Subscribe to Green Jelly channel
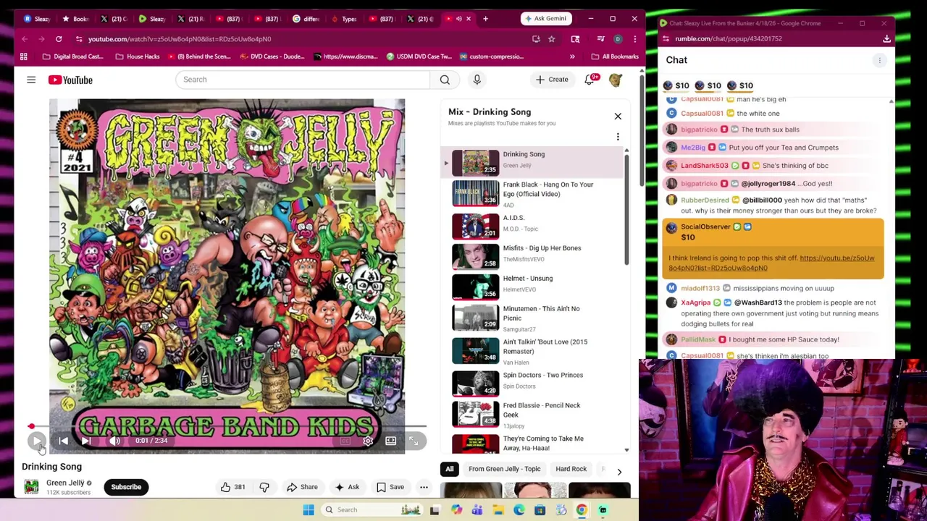927x521 pixels. click(x=126, y=487)
